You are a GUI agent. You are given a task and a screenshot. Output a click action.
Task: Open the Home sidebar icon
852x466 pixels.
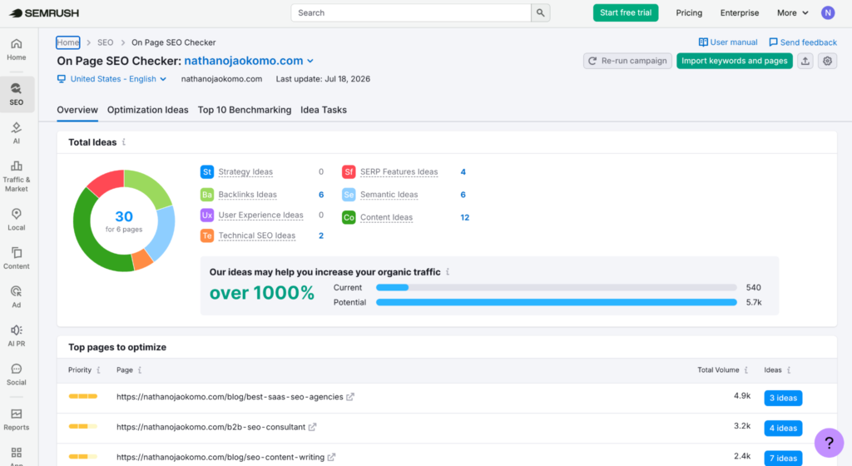pyautogui.click(x=17, y=49)
